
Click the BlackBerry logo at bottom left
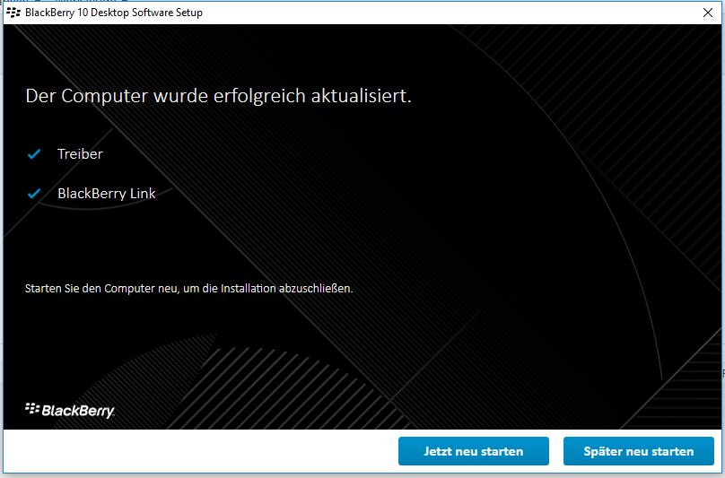tap(70, 410)
